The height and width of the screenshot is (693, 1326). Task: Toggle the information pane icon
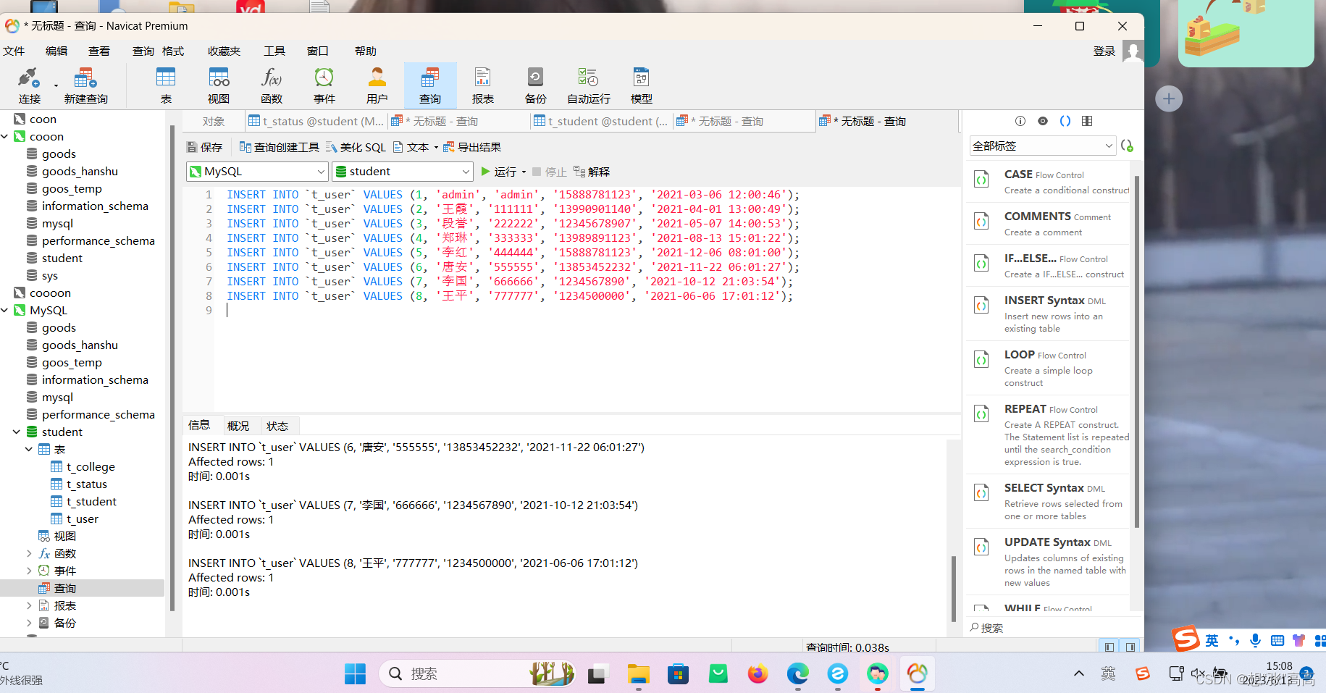(1020, 121)
